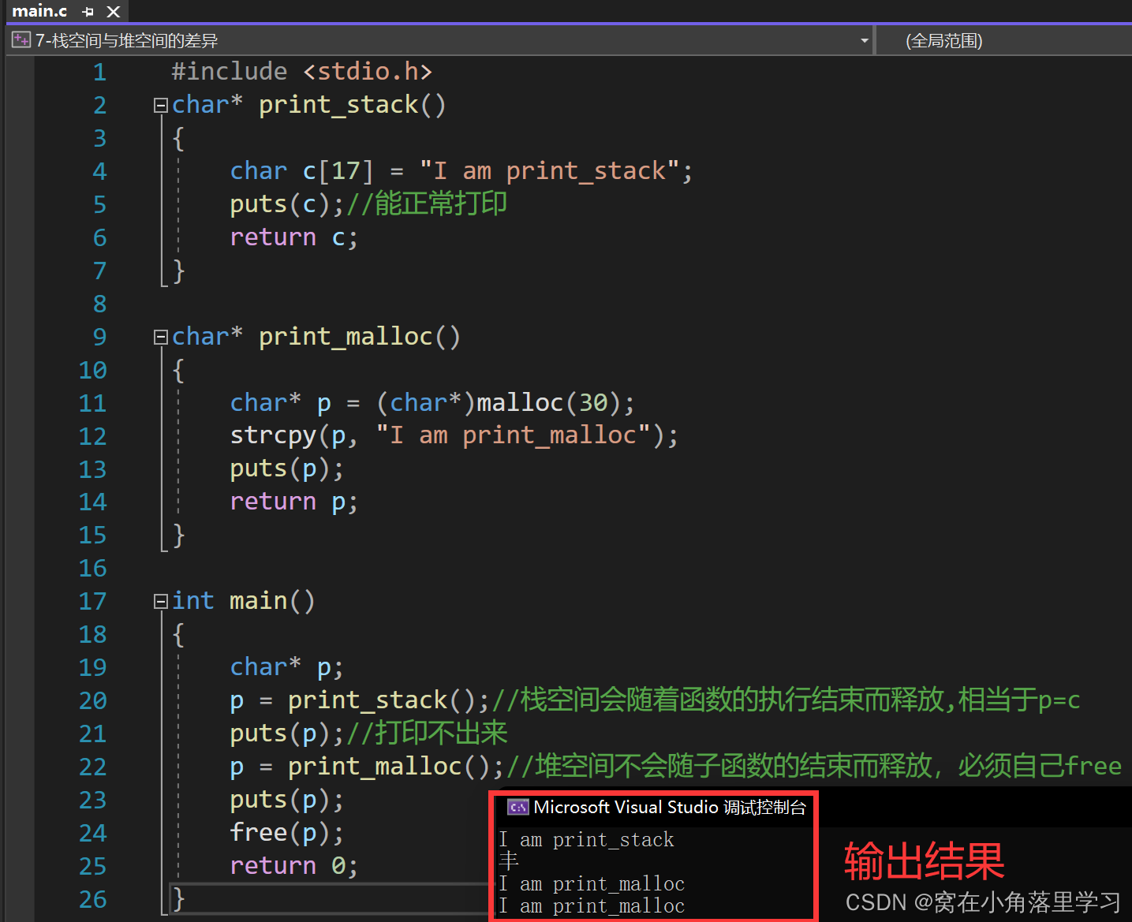Collapse the print_stack function block
The width and height of the screenshot is (1132, 922).
pos(160,105)
